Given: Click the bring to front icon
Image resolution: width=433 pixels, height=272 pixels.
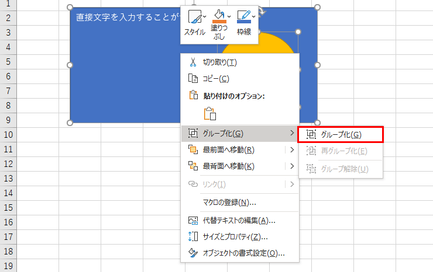Looking at the screenshot, I should 193,149.
